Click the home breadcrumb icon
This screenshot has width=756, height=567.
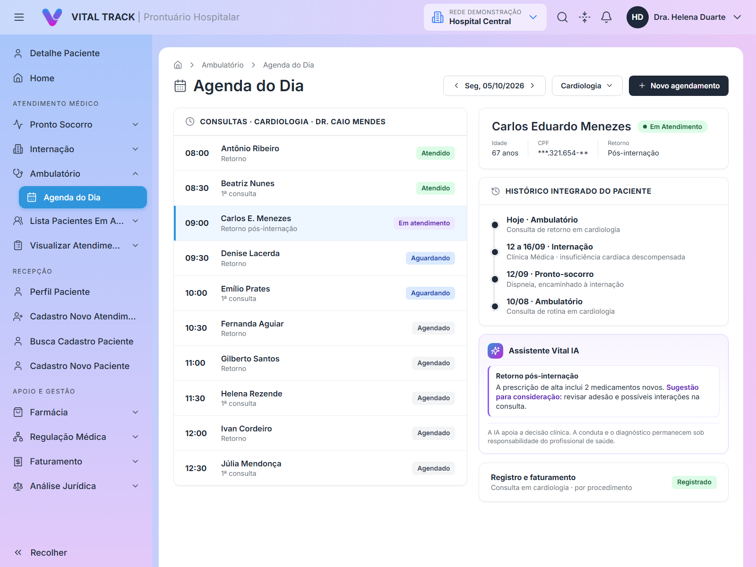[178, 65]
